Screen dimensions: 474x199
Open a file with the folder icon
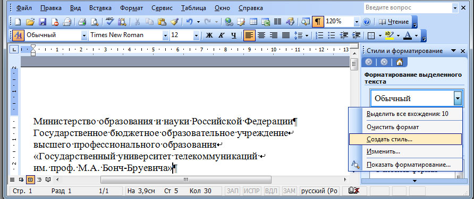[30, 22]
